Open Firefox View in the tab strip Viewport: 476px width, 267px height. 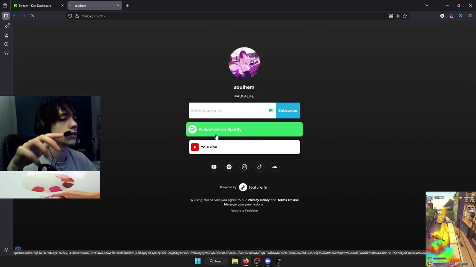coord(5,6)
